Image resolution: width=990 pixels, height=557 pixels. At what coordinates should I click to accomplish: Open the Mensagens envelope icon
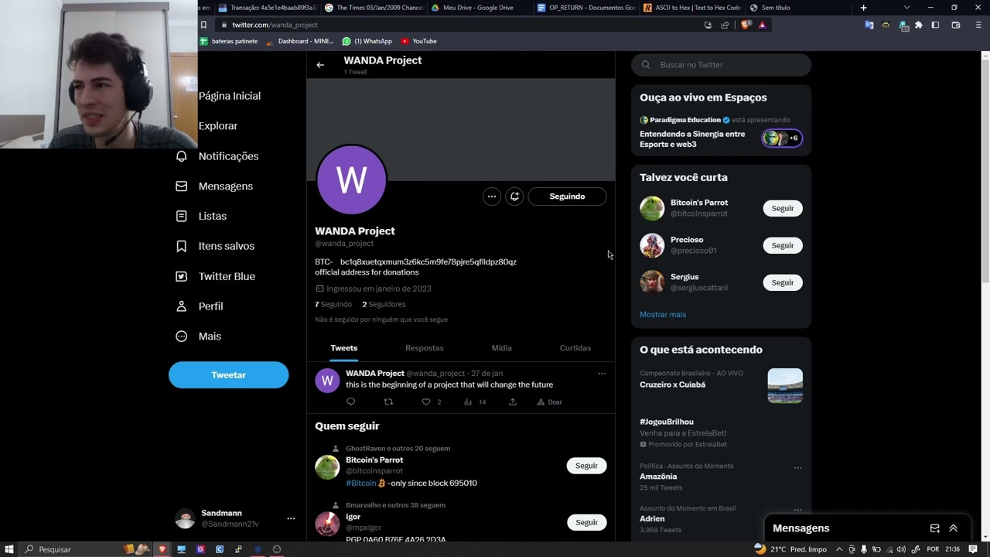pos(182,186)
